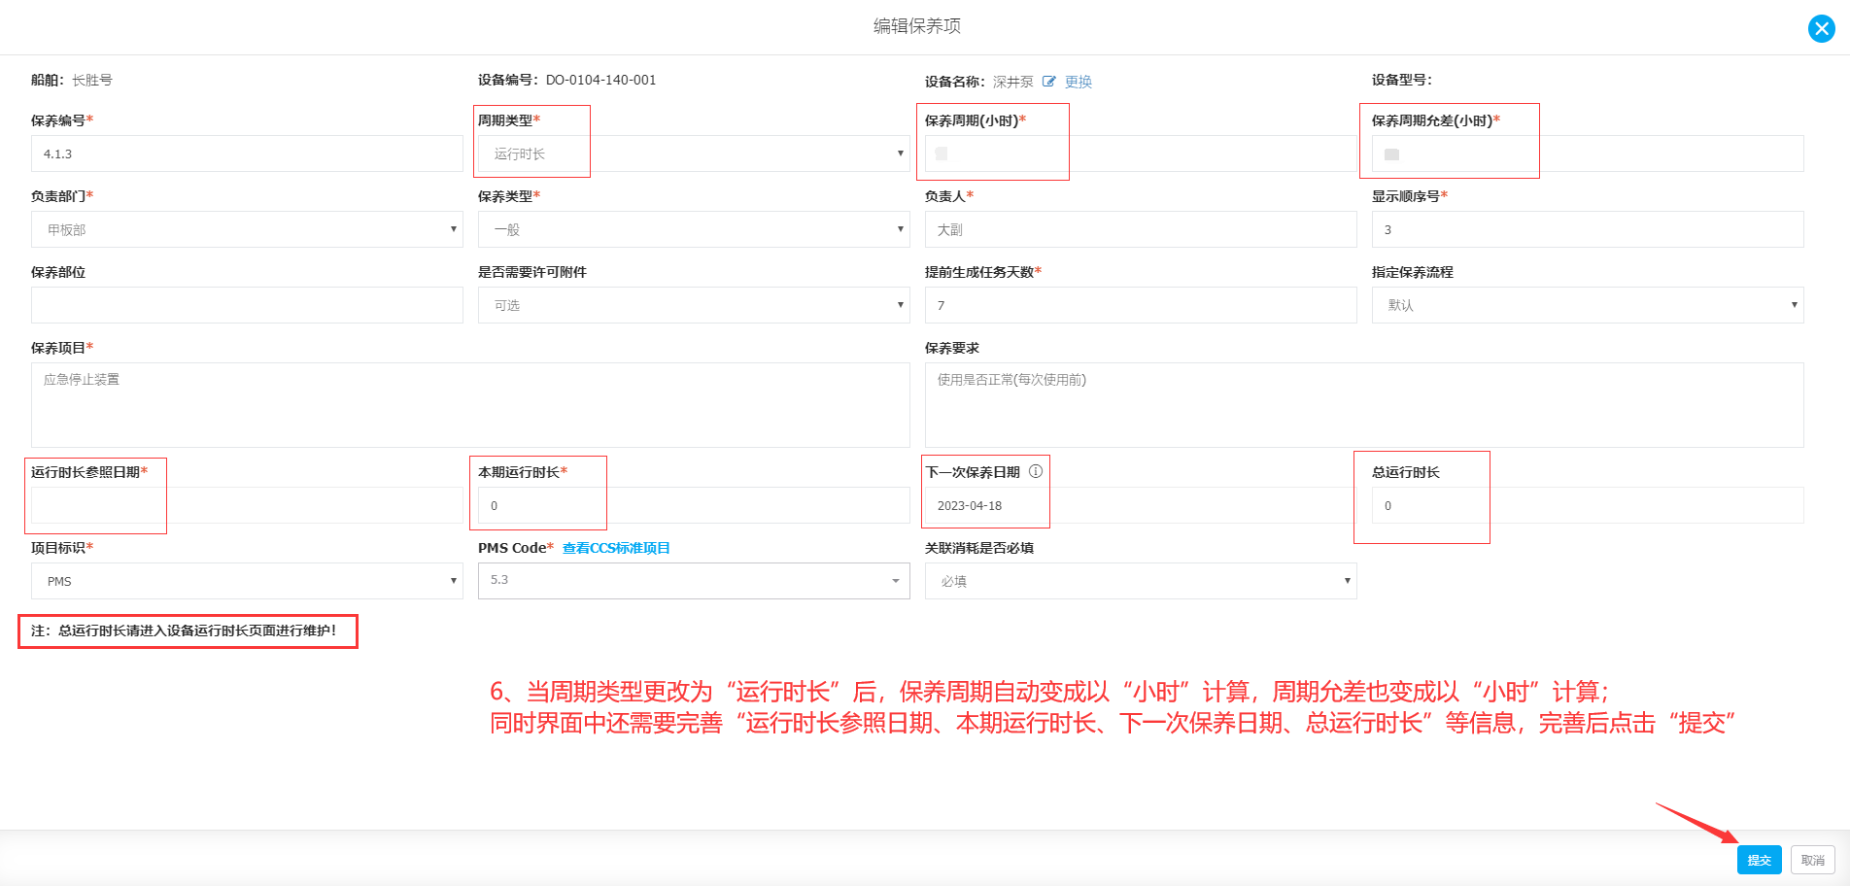Open the 保养类型 dropdown showing 一般
This screenshot has width=1850, height=886.
click(x=694, y=229)
